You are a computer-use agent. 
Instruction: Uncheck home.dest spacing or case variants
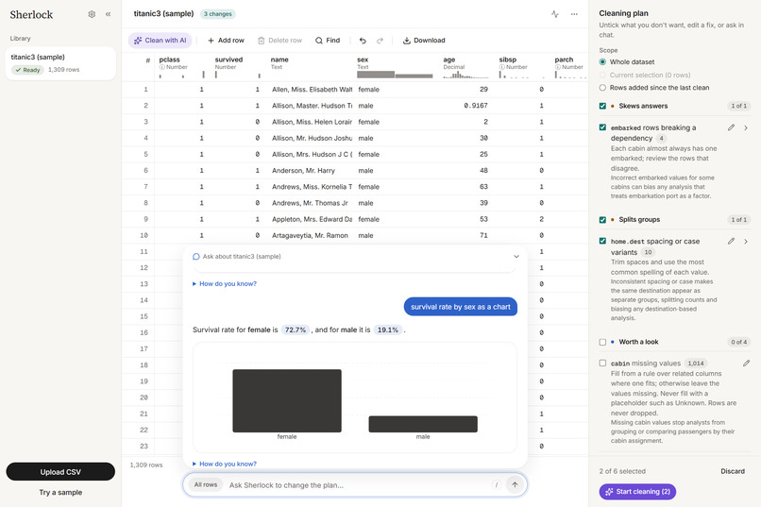click(602, 241)
